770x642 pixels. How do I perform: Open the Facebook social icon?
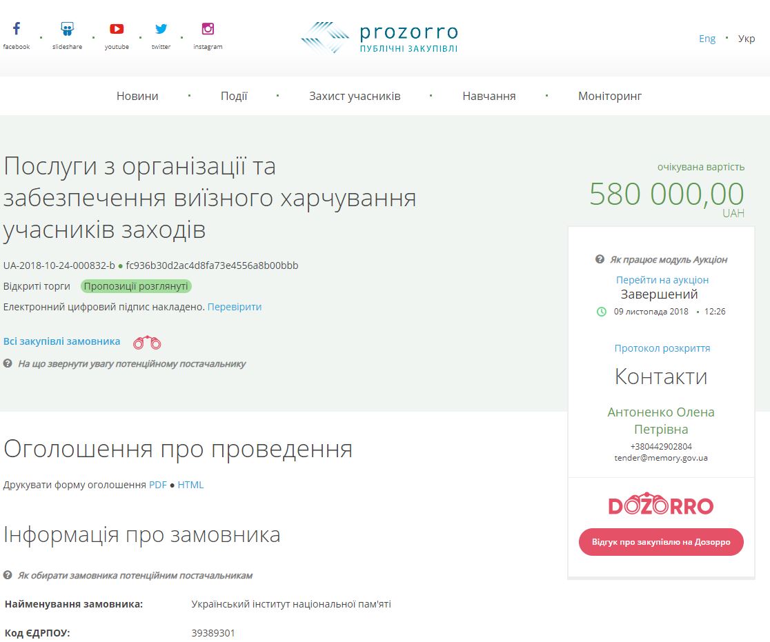tap(17, 29)
